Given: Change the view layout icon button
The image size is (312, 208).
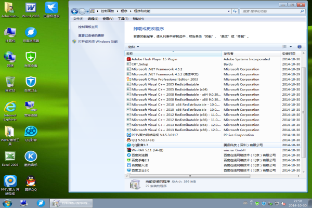Looking at the screenshot, I should point(284,47).
